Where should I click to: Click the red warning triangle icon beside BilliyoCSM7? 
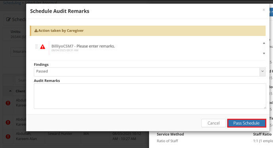(x=43, y=47)
